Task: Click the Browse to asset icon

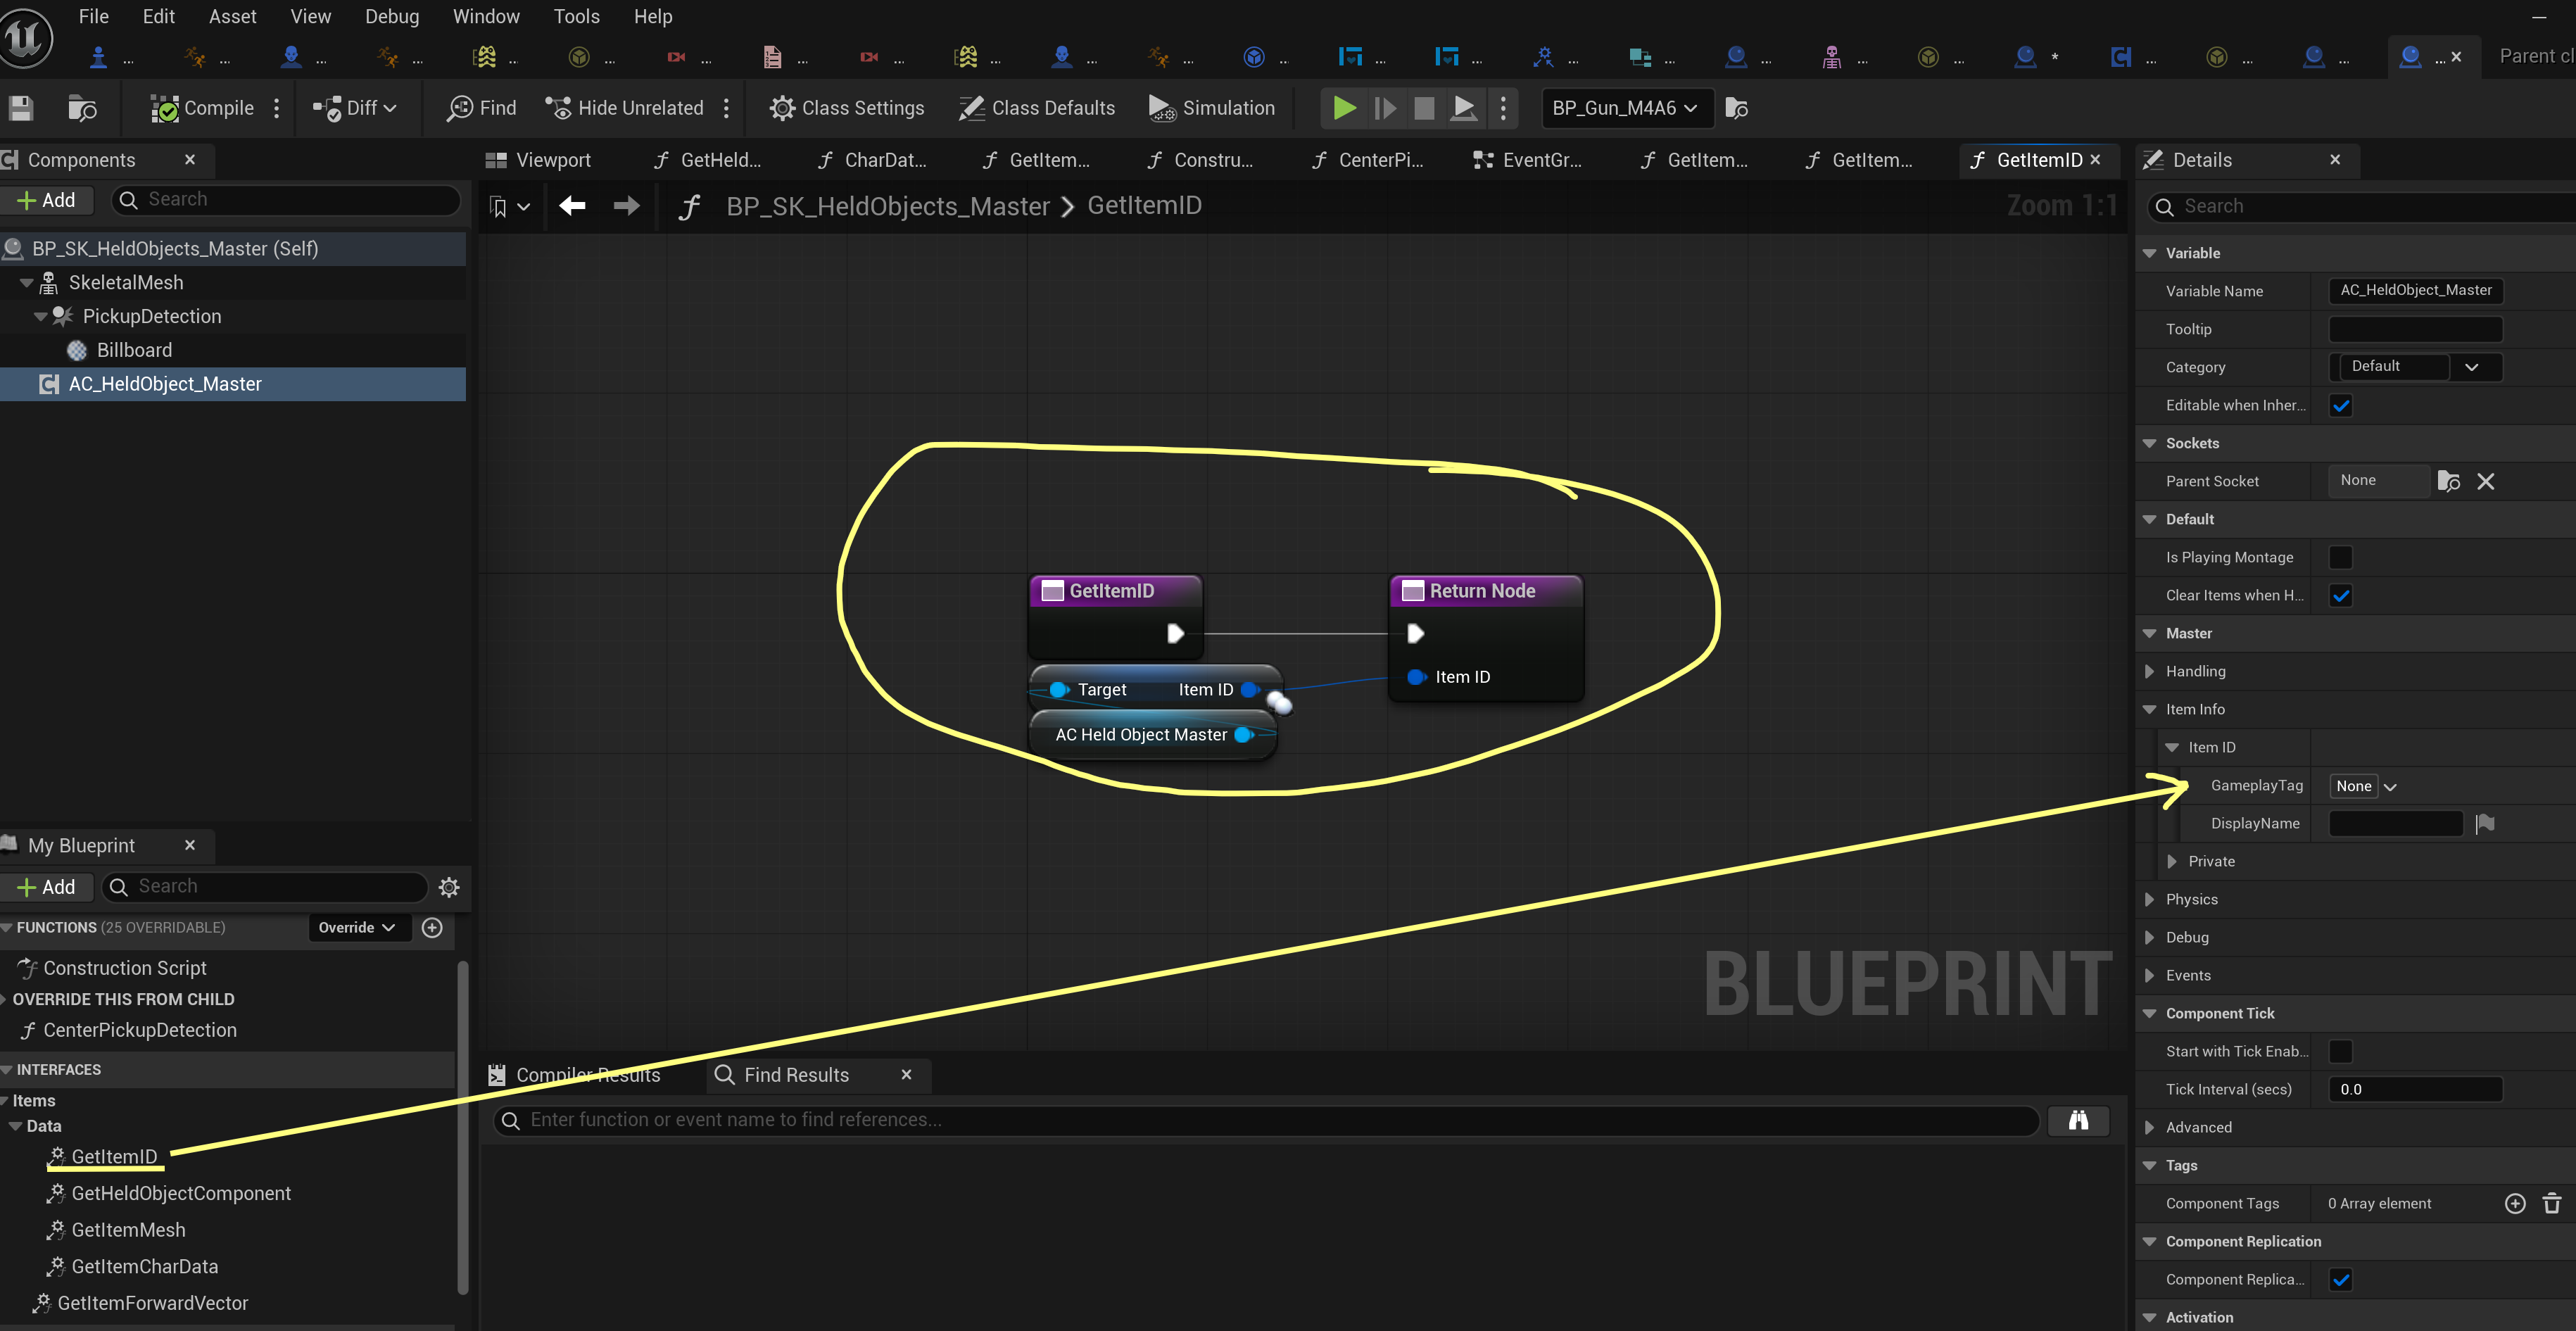Action: pyautogui.click(x=81, y=108)
